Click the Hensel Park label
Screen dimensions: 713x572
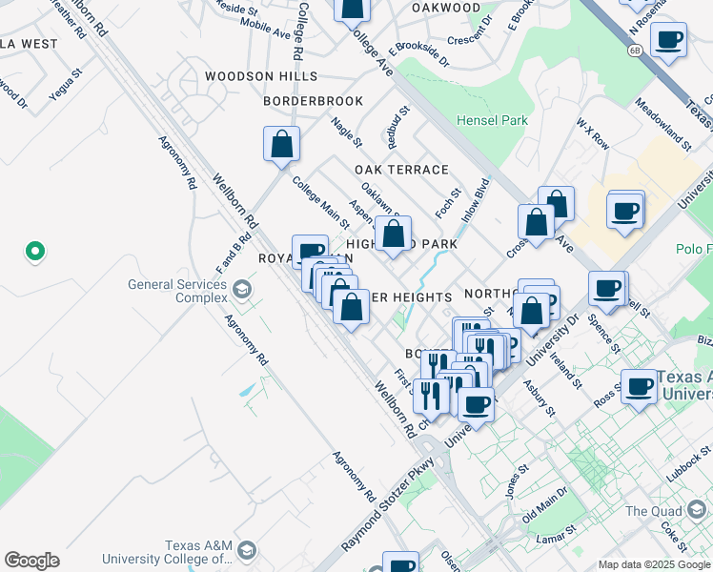click(x=492, y=120)
